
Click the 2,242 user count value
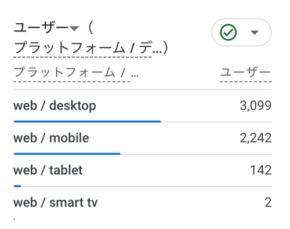tap(256, 138)
